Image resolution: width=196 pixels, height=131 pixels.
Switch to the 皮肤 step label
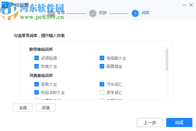[103, 13]
